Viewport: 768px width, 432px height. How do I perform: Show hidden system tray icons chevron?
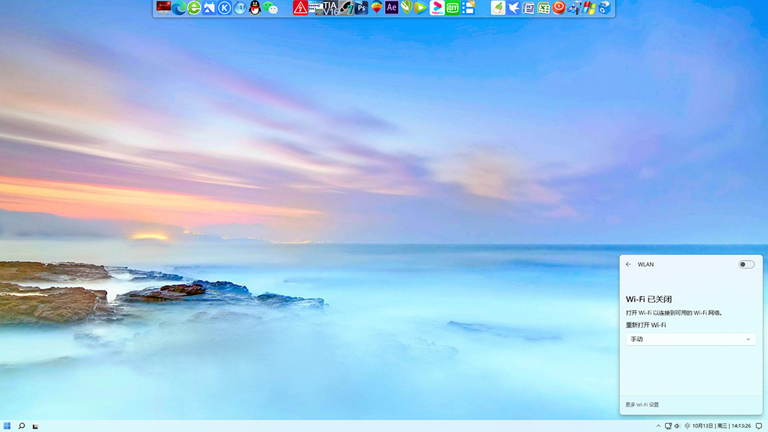tap(658, 426)
